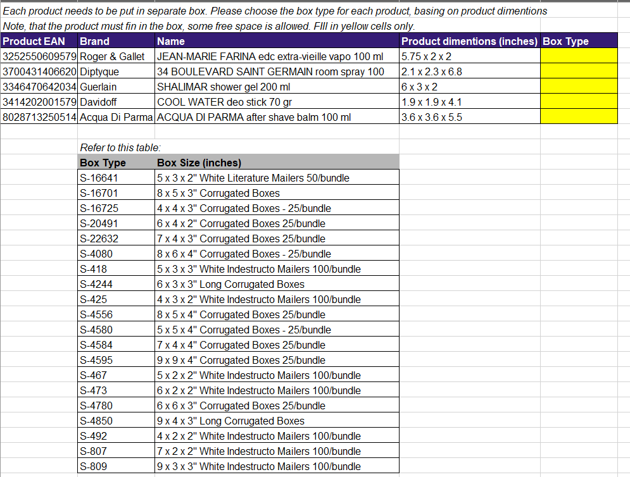
Task: Click the 'Refer to this table:' cell
Action: 120,147
